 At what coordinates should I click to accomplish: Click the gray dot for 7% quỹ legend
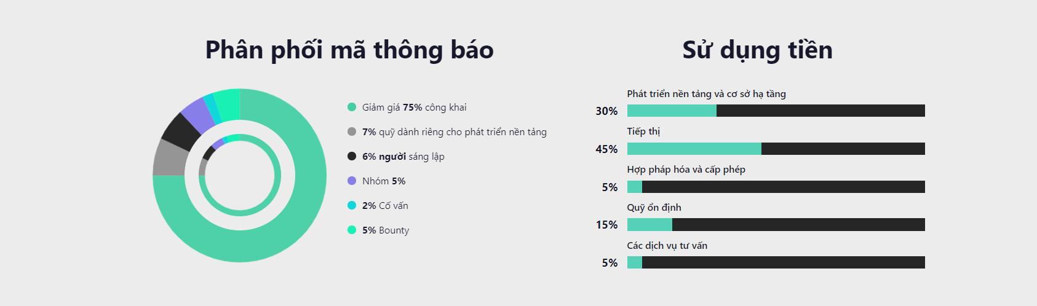[352, 131]
